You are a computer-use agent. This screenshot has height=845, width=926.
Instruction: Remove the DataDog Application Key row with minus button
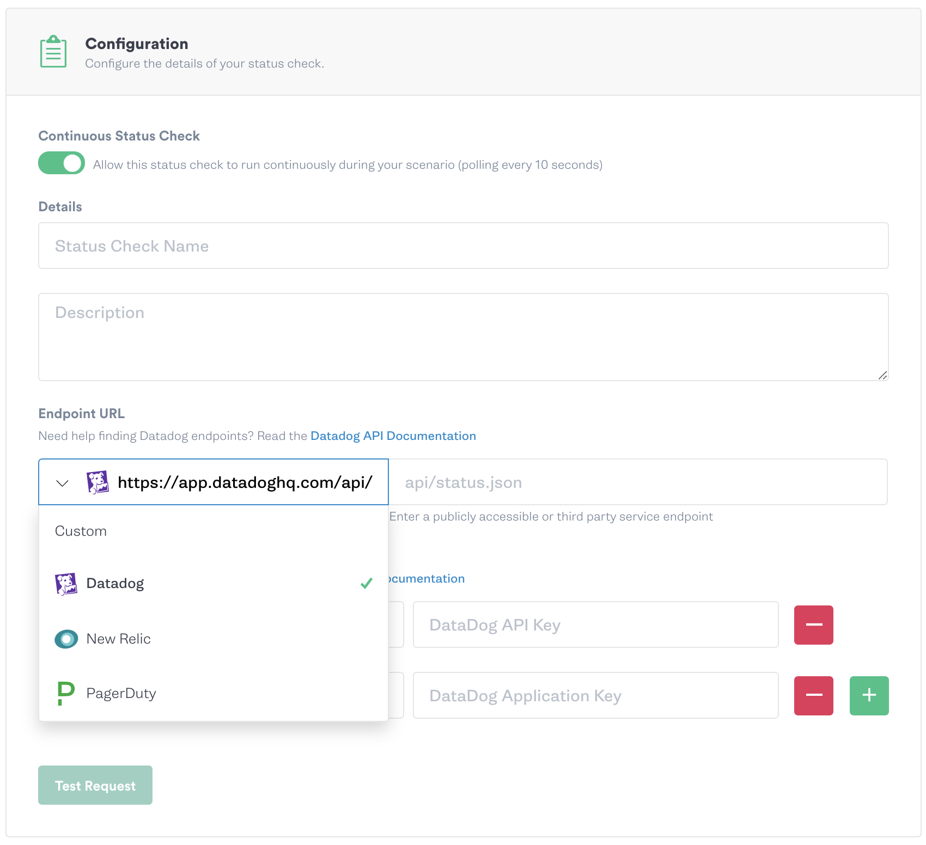pos(813,695)
